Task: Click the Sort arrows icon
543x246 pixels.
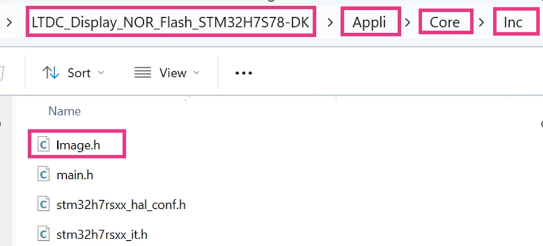Action: (51, 73)
